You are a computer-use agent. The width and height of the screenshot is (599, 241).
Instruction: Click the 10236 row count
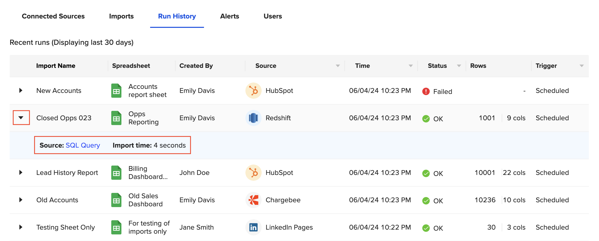(485, 200)
